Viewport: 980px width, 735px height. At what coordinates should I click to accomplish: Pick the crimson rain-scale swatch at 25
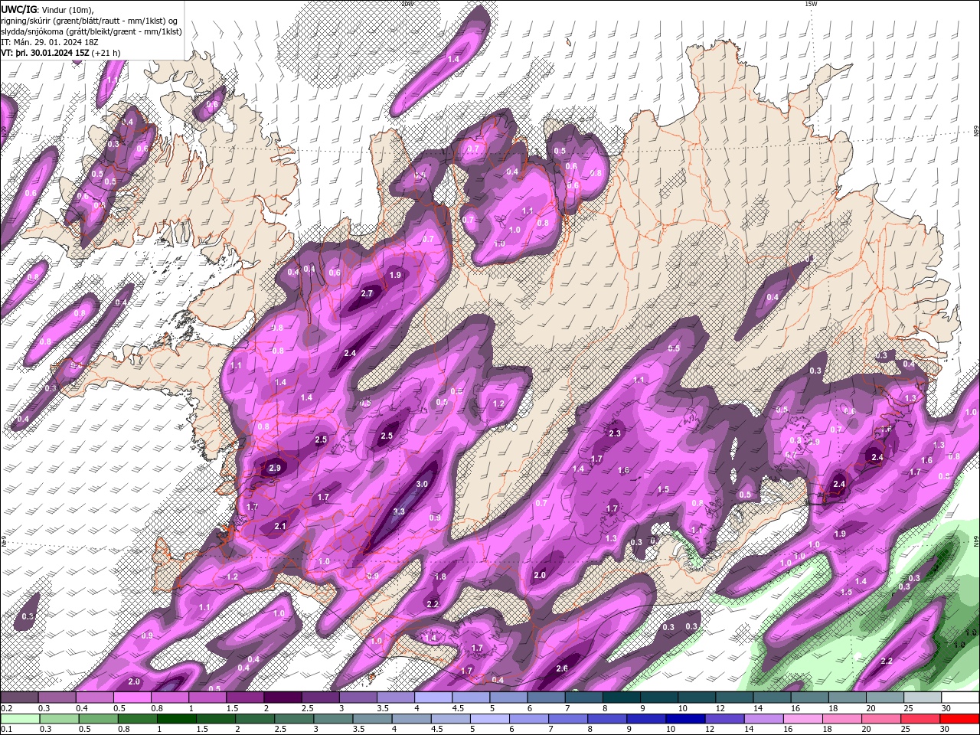coord(920,719)
